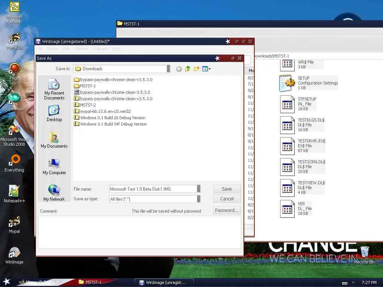Click Up One Level folder icon
The image size is (383, 287).
point(188,69)
